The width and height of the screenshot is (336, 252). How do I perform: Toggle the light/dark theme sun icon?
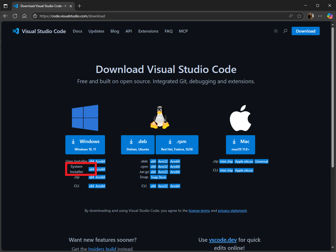[x=276, y=31]
